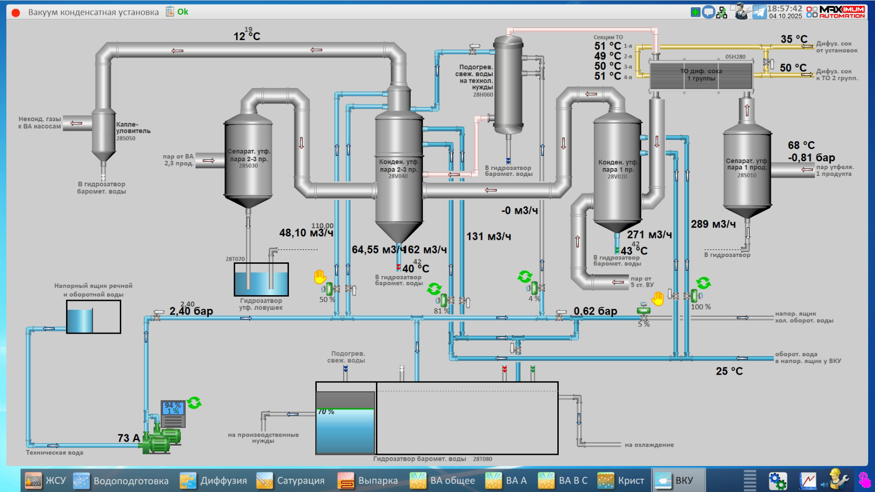Click the magenta touch hand icon
875x492 pixels.
[864, 480]
